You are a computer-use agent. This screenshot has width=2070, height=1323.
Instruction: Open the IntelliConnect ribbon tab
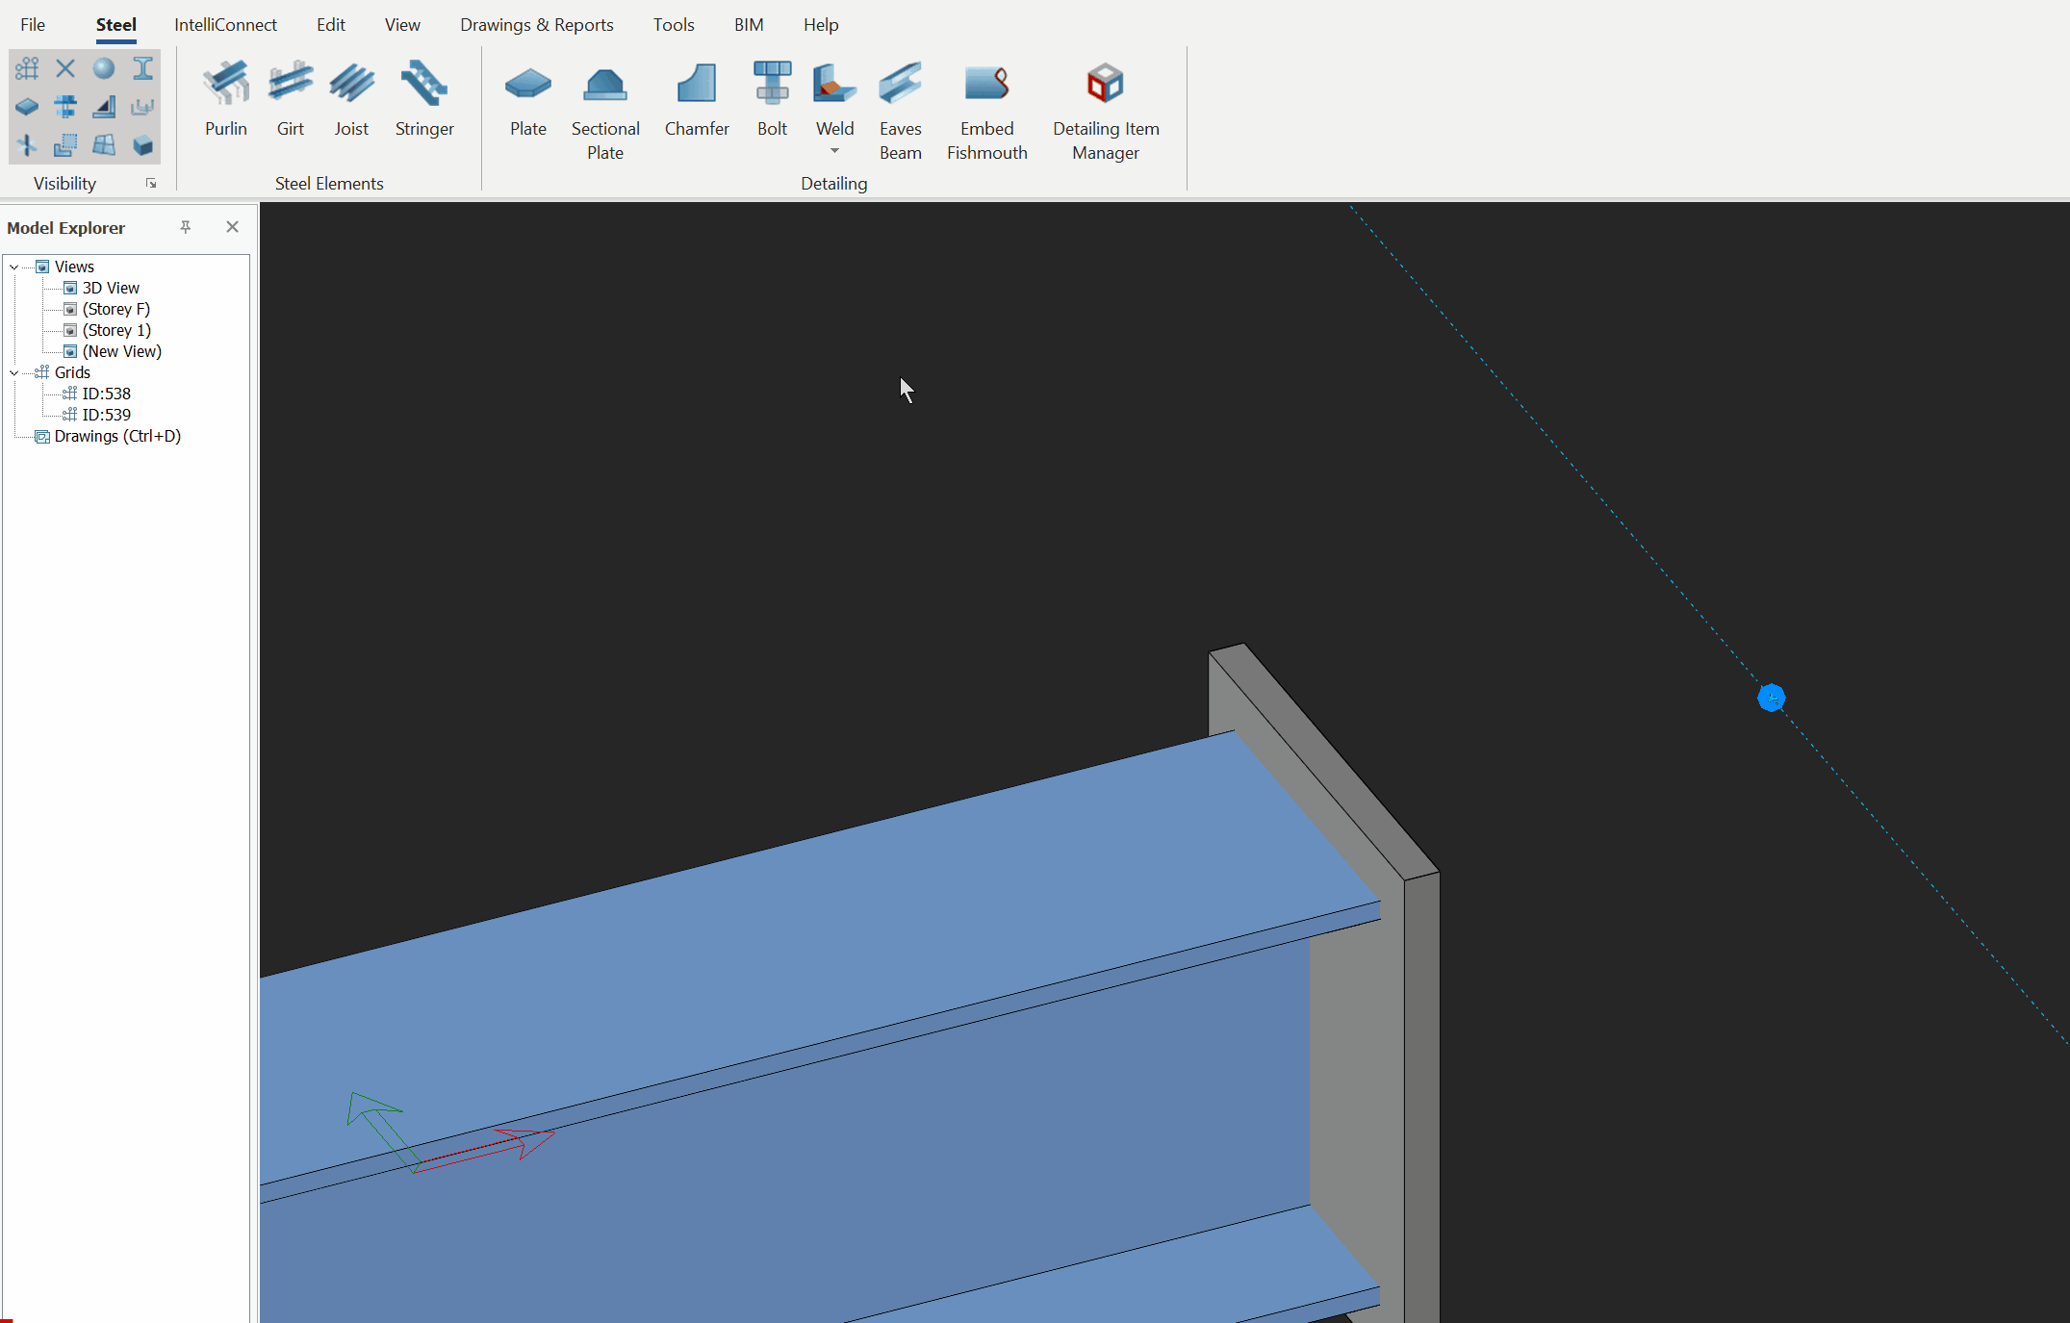tap(225, 25)
